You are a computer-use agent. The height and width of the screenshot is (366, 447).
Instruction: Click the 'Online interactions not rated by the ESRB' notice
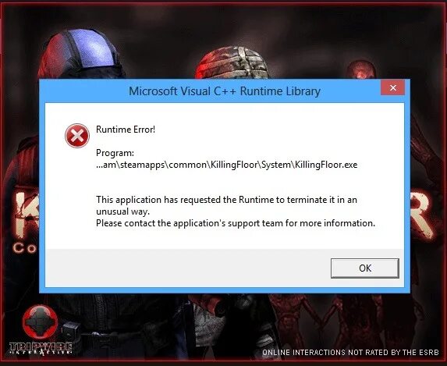pyautogui.click(x=350, y=352)
